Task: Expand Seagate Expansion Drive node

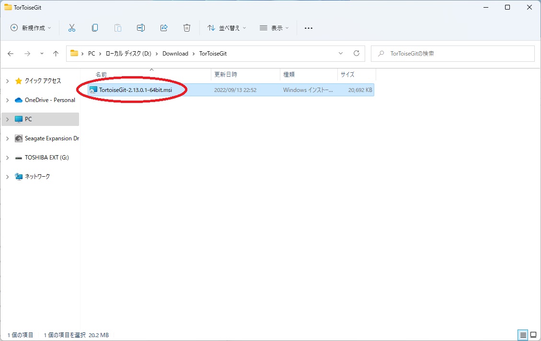Action: pyautogui.click(x=8, y=138)
